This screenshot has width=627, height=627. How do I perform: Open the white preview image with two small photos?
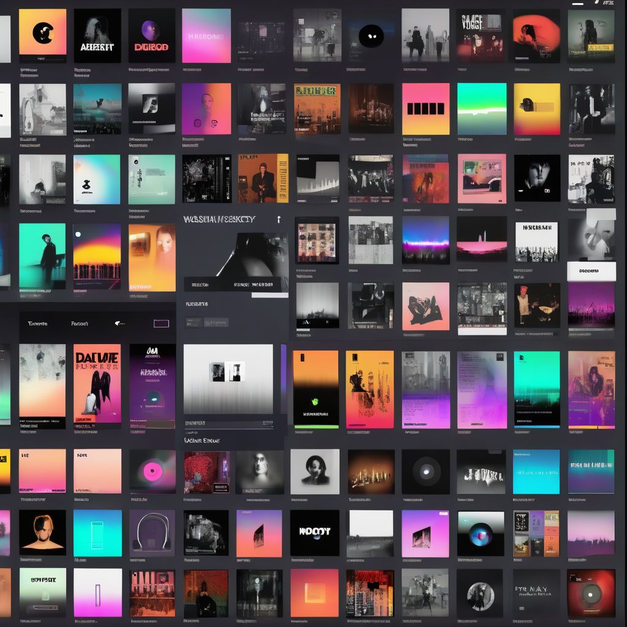click(x=228, y=378)
